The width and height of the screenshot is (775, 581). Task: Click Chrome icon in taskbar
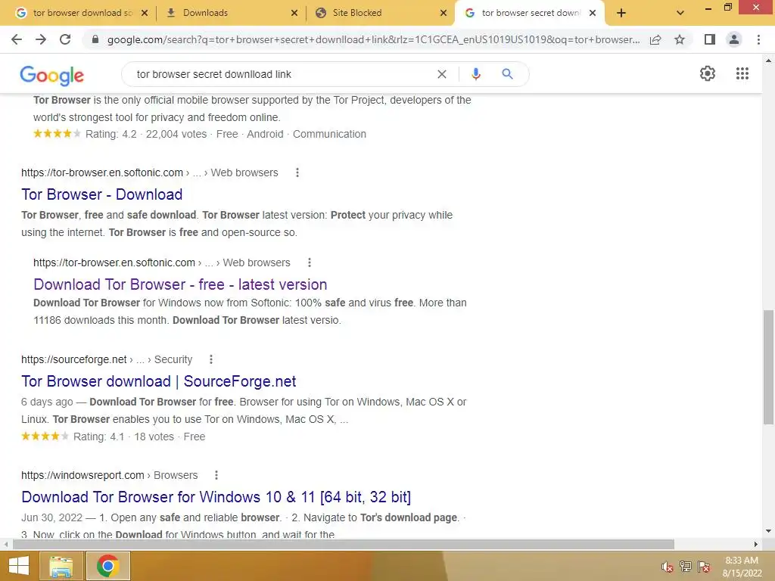coord(107,566)
